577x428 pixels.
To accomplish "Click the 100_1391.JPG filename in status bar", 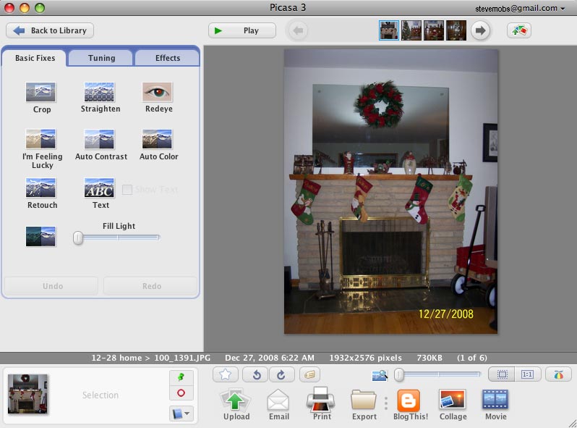I will pyautogui.click(x=182, y=358).
